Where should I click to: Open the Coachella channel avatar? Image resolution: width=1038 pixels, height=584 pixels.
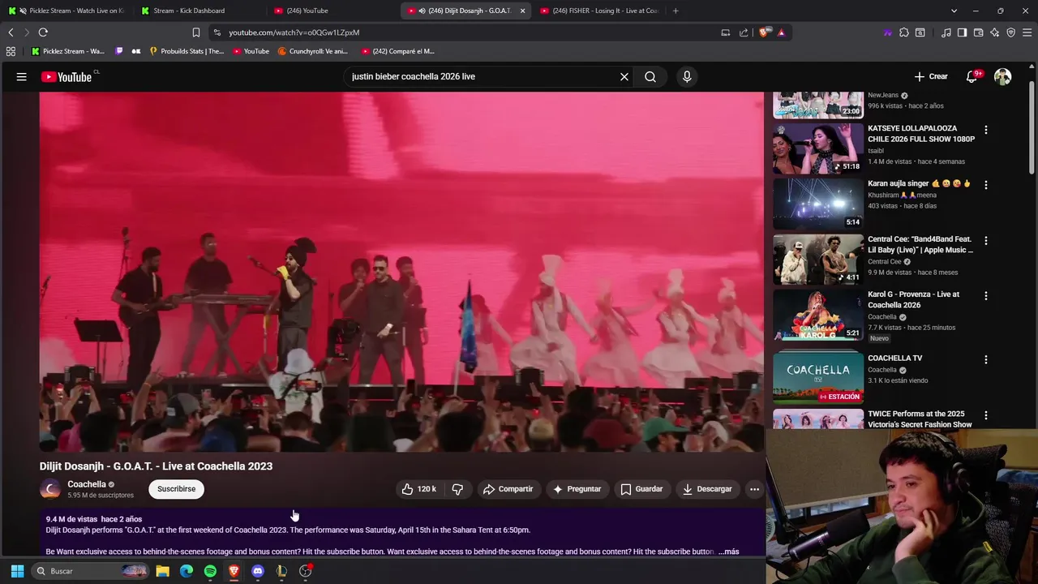(x=50, y=489)
